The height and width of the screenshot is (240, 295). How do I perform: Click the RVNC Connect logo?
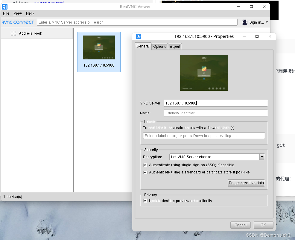[x=18, y=22]
